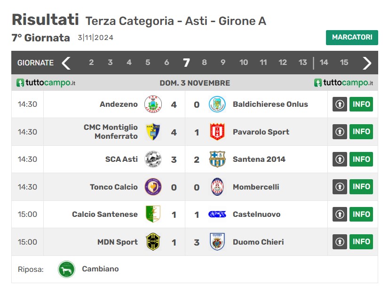Image resolution: width=389 pixels, height=286 pixels.
Task: Click the left tuttocampo.it logo
Action: pos(46,83)
